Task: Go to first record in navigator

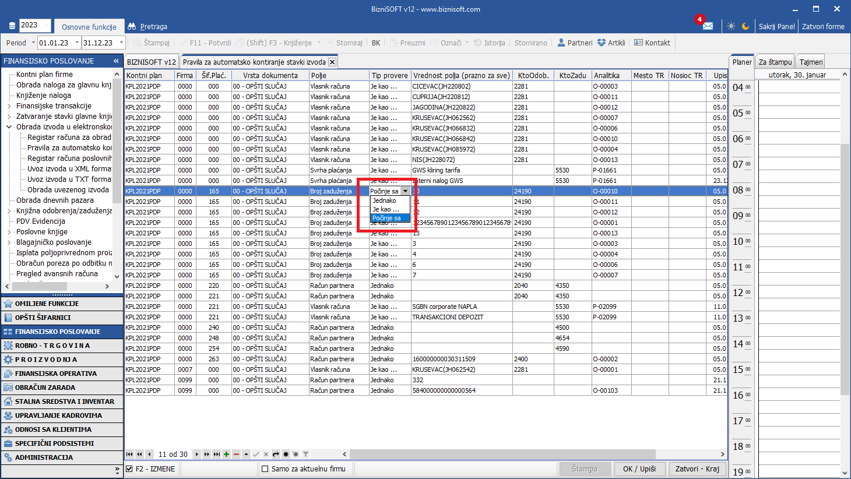Action: point(129,454)
